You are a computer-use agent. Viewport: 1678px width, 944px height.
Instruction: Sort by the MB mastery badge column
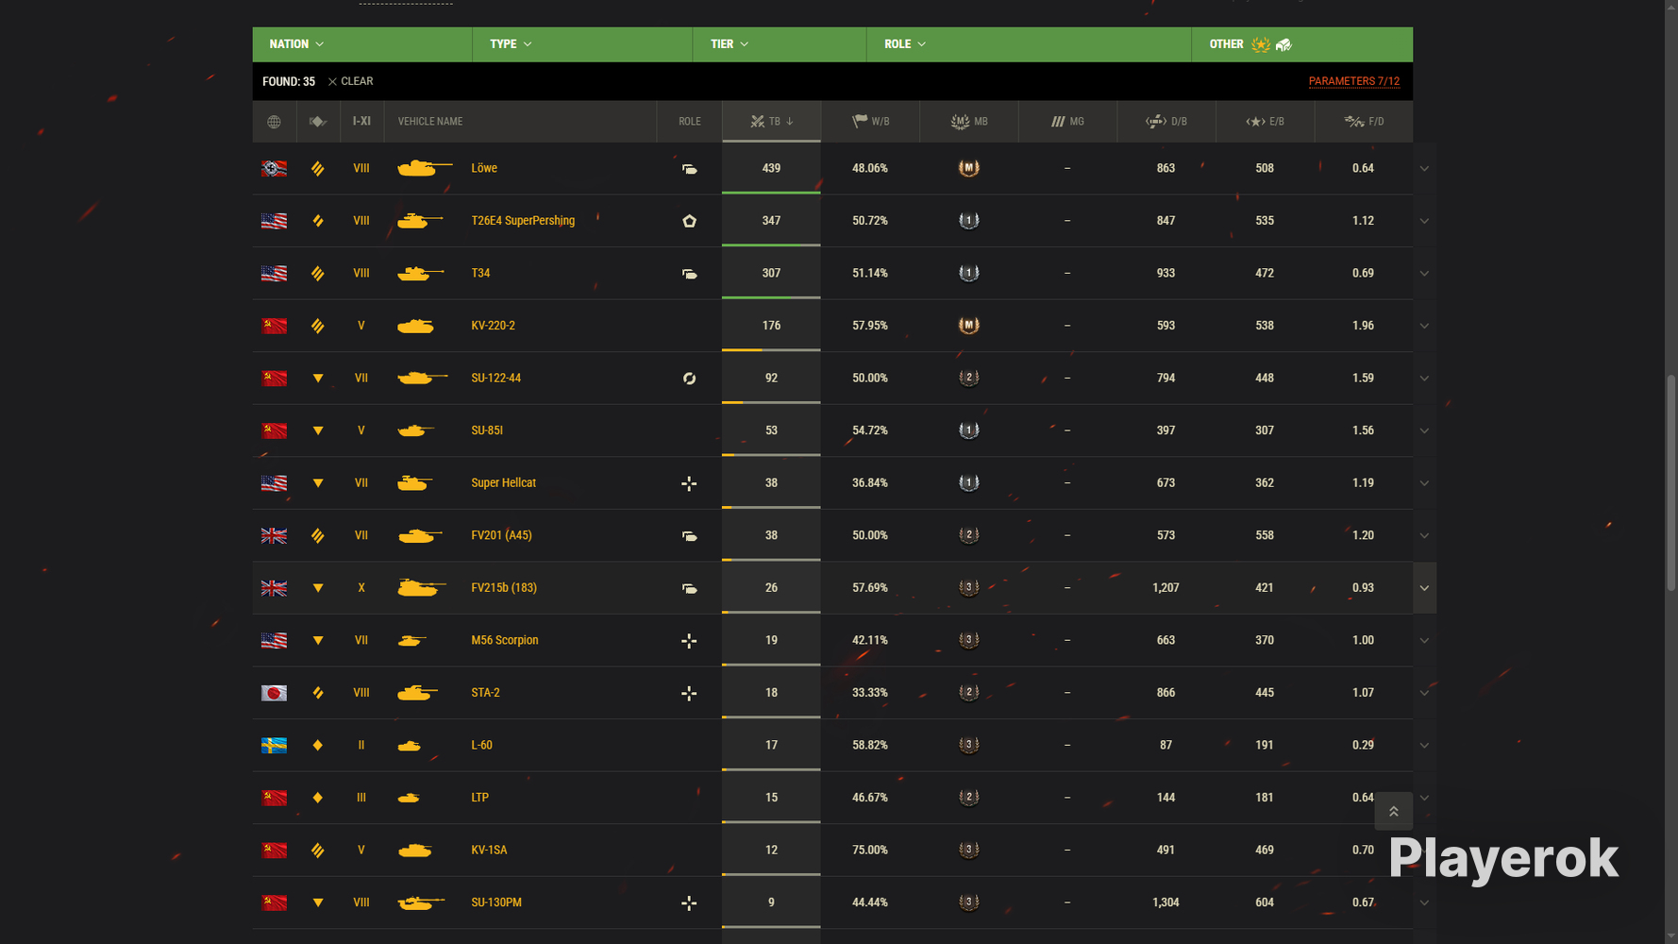coord(969,122)
